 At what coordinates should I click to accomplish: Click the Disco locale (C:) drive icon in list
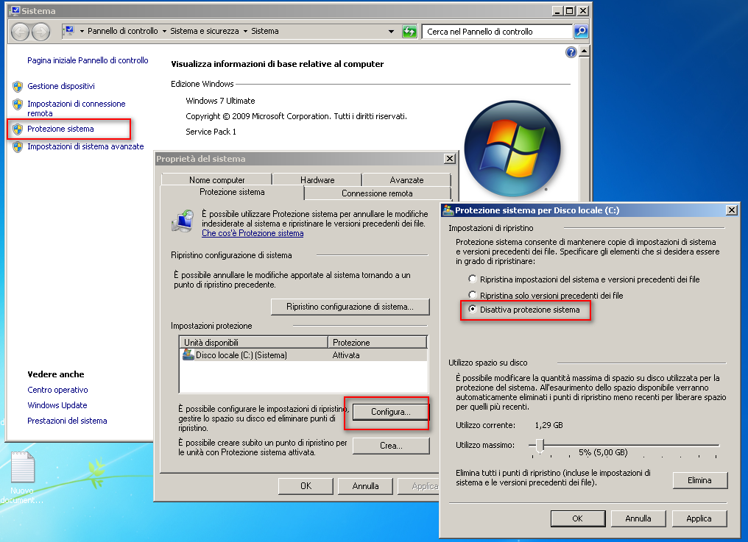[x=188, y=354]
